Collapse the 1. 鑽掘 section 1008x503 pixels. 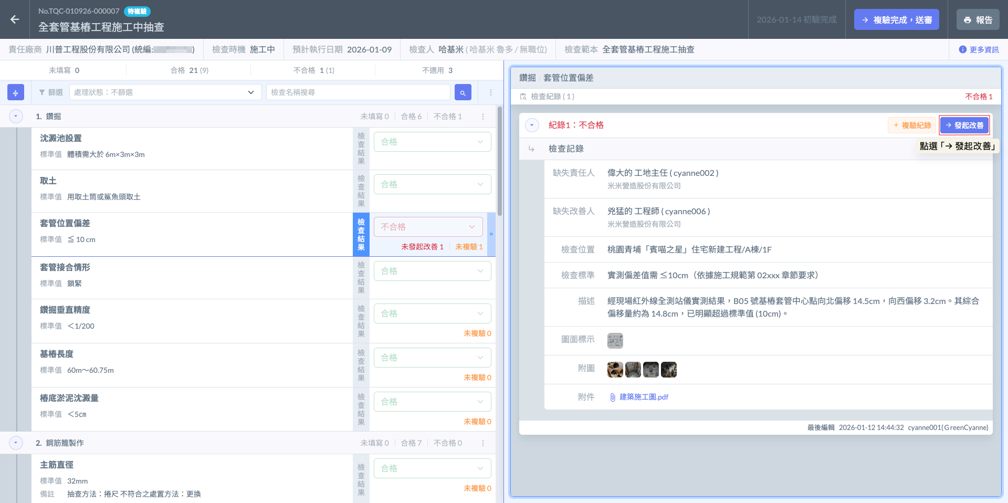point(16,117)
